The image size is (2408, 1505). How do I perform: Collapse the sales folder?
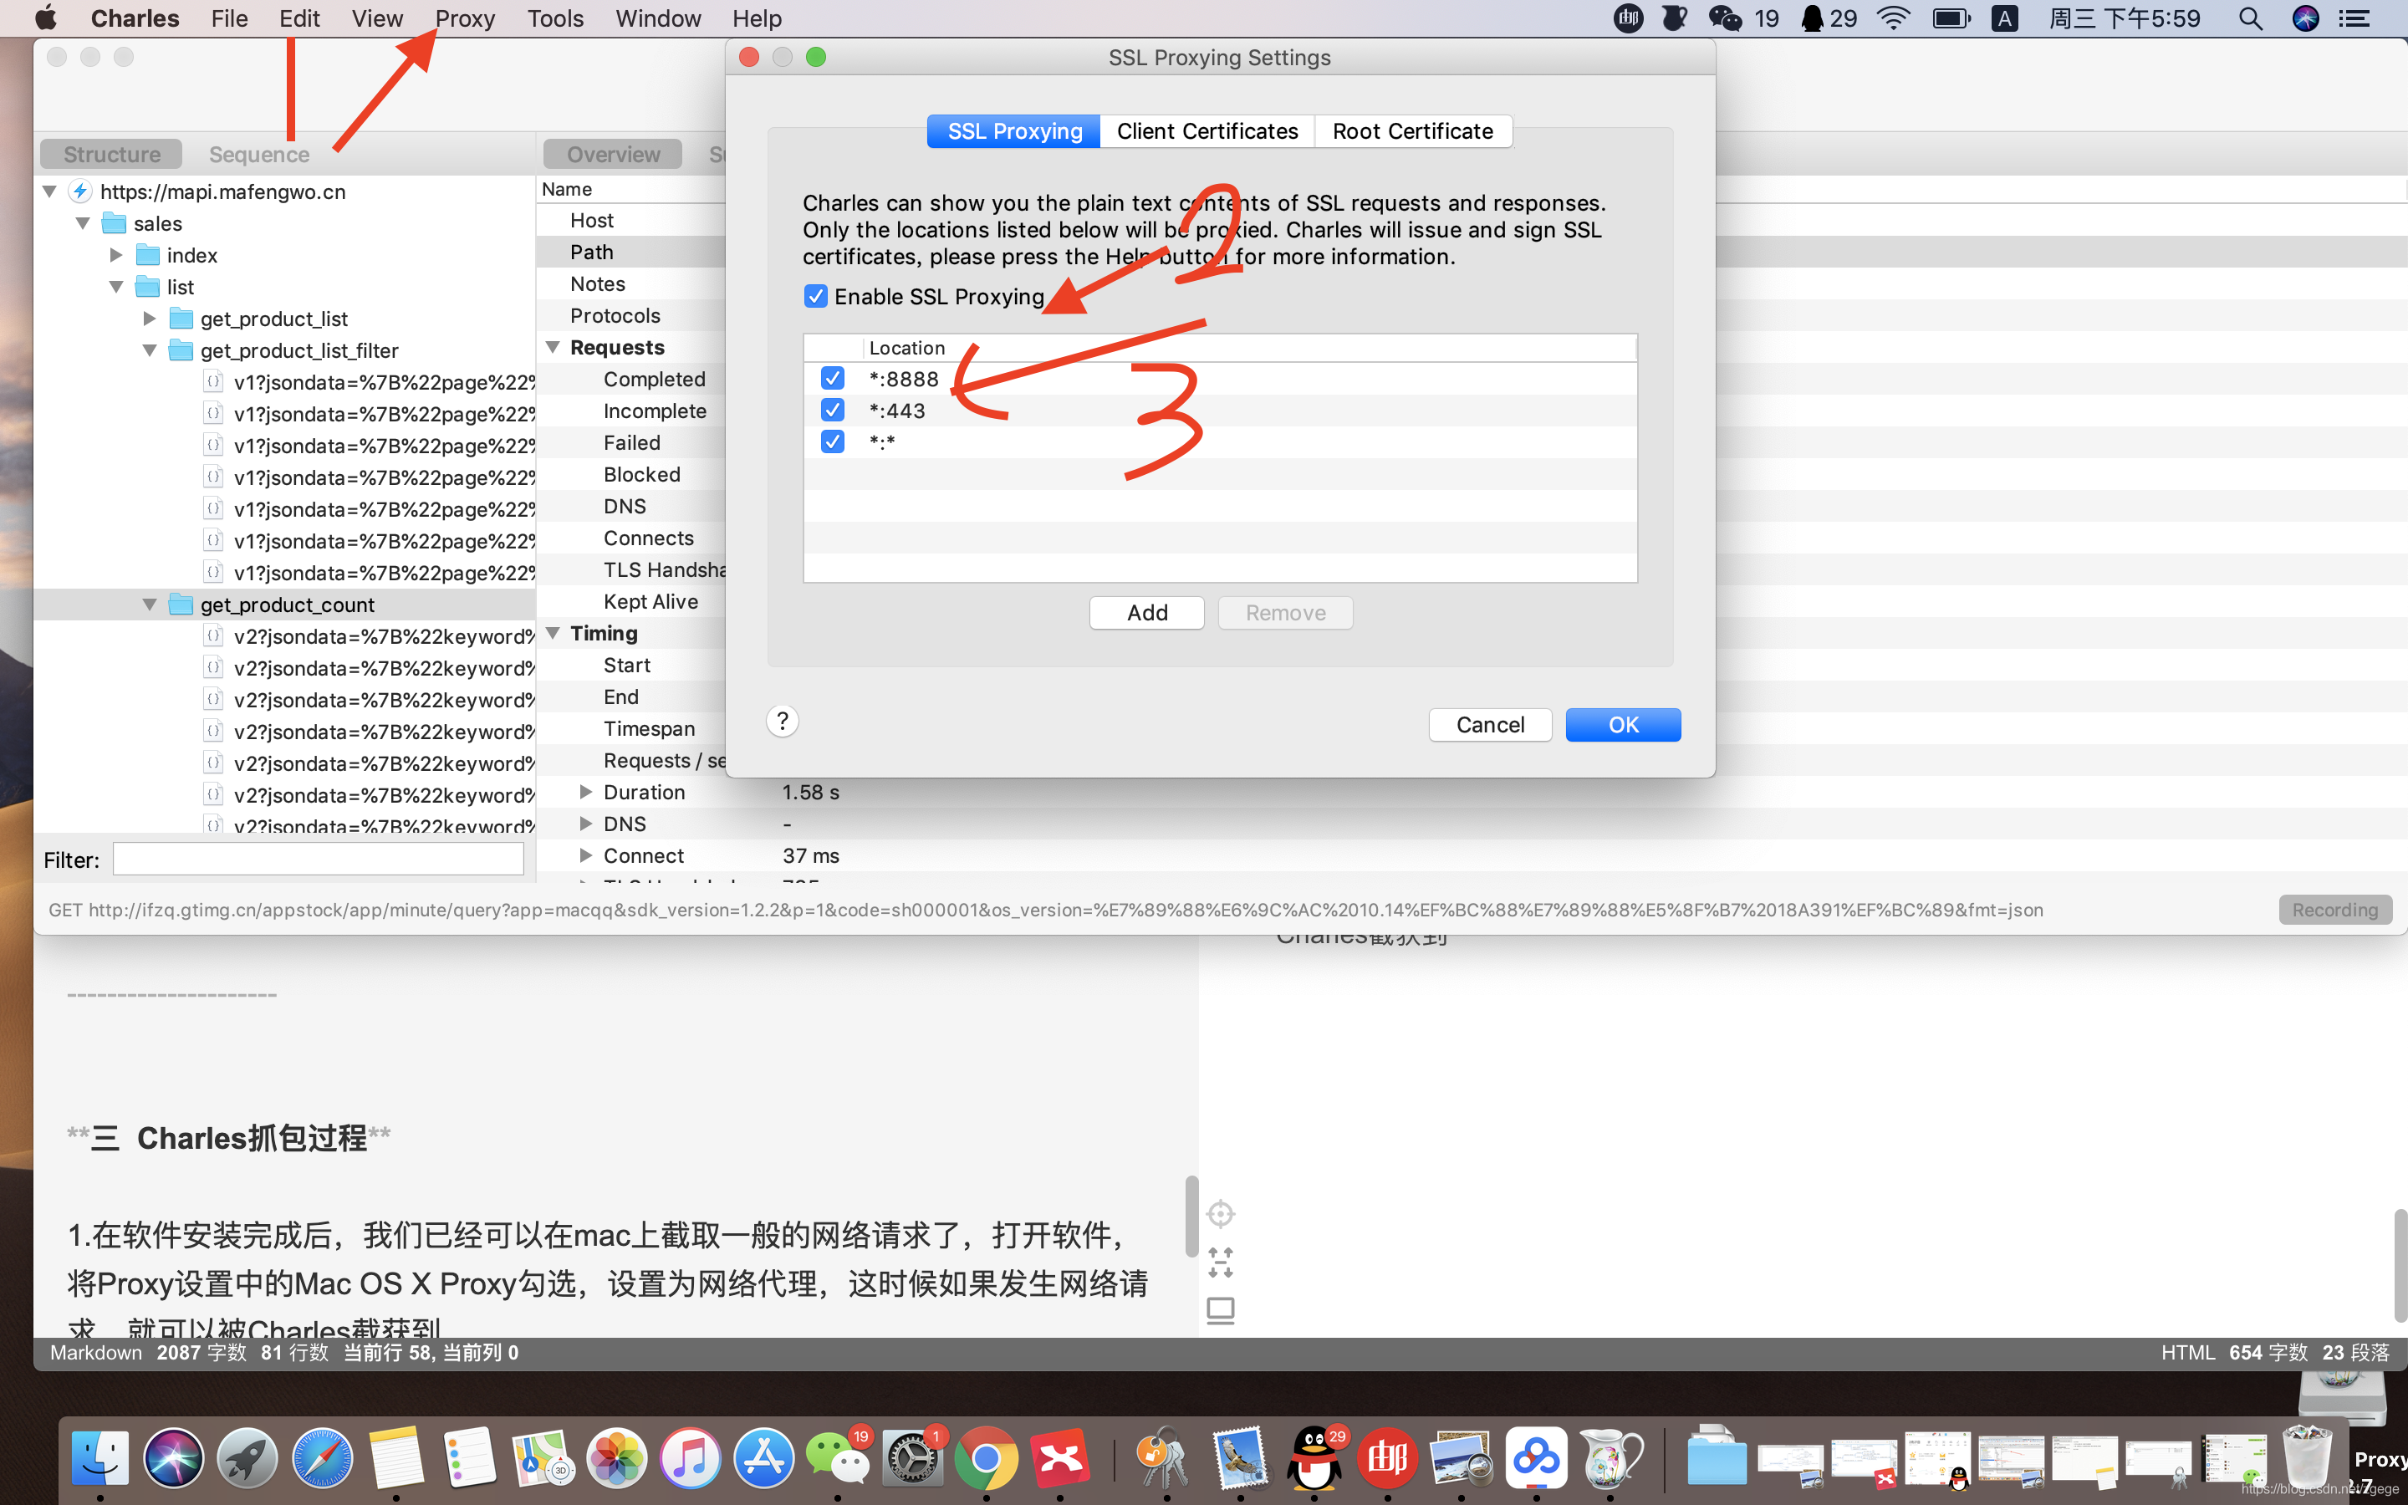coord(83,223)
